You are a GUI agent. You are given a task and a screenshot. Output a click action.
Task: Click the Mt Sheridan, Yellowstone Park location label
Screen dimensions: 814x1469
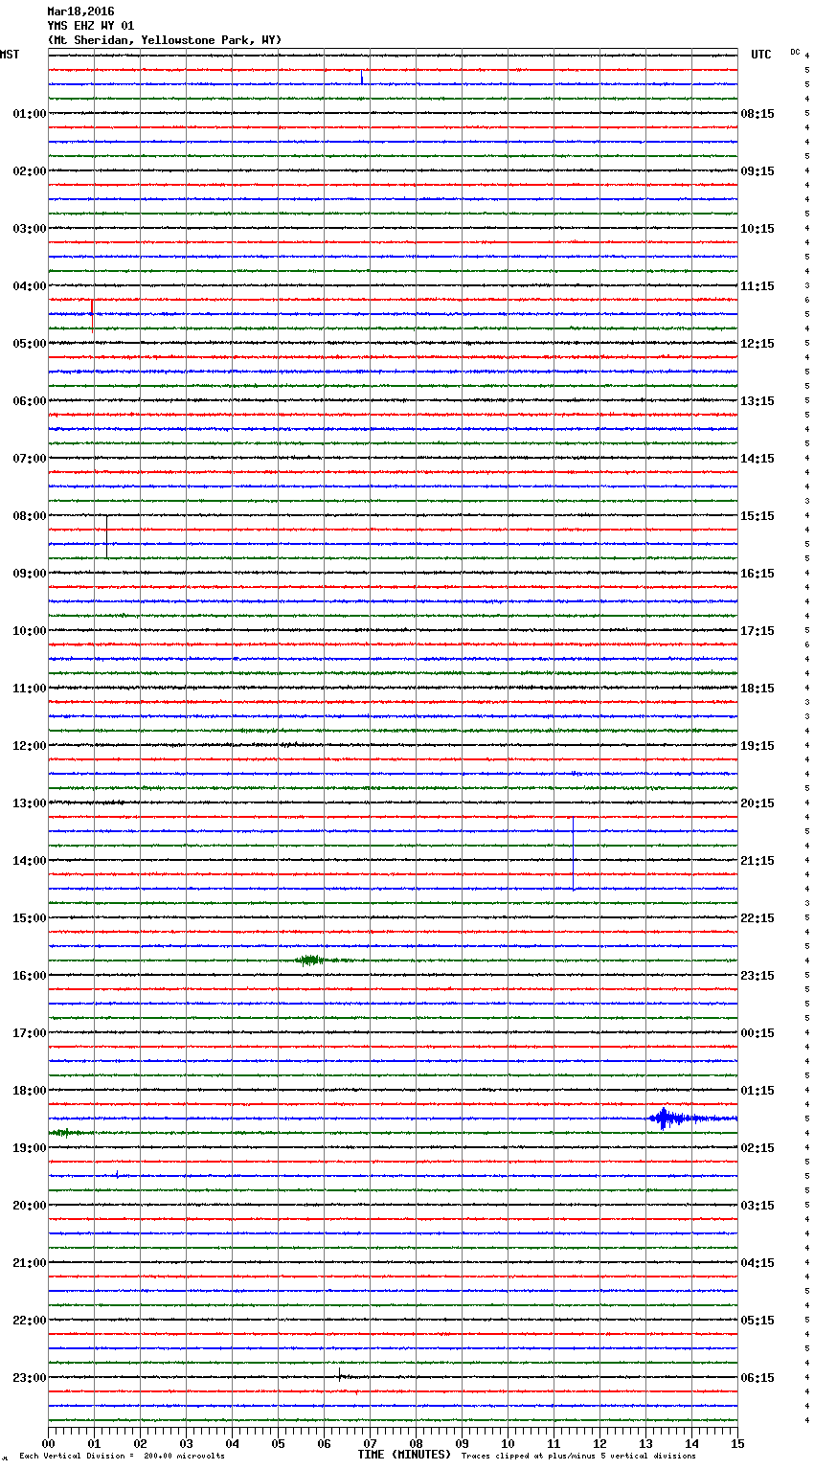165,40
